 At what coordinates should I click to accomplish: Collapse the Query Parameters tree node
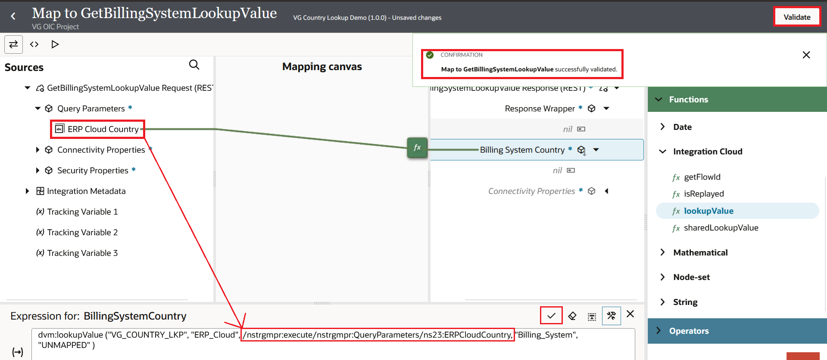(38, 108)
